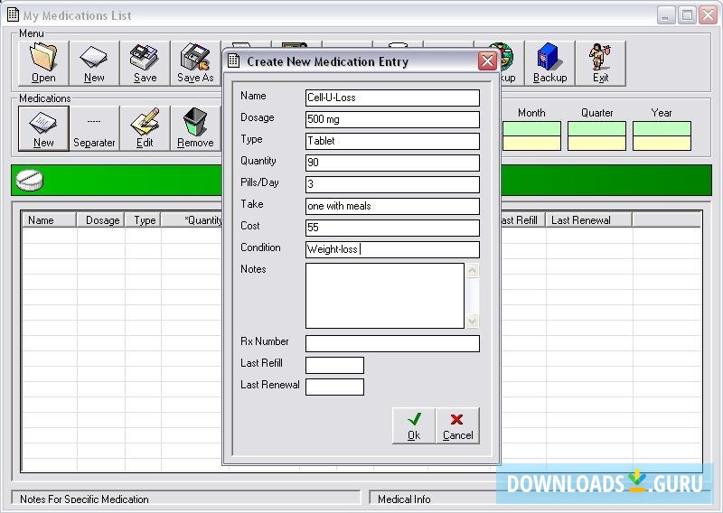Viewport: 723px width, 513px height.
Task: Add new medication with Medications New button
Action: [43, 128]
